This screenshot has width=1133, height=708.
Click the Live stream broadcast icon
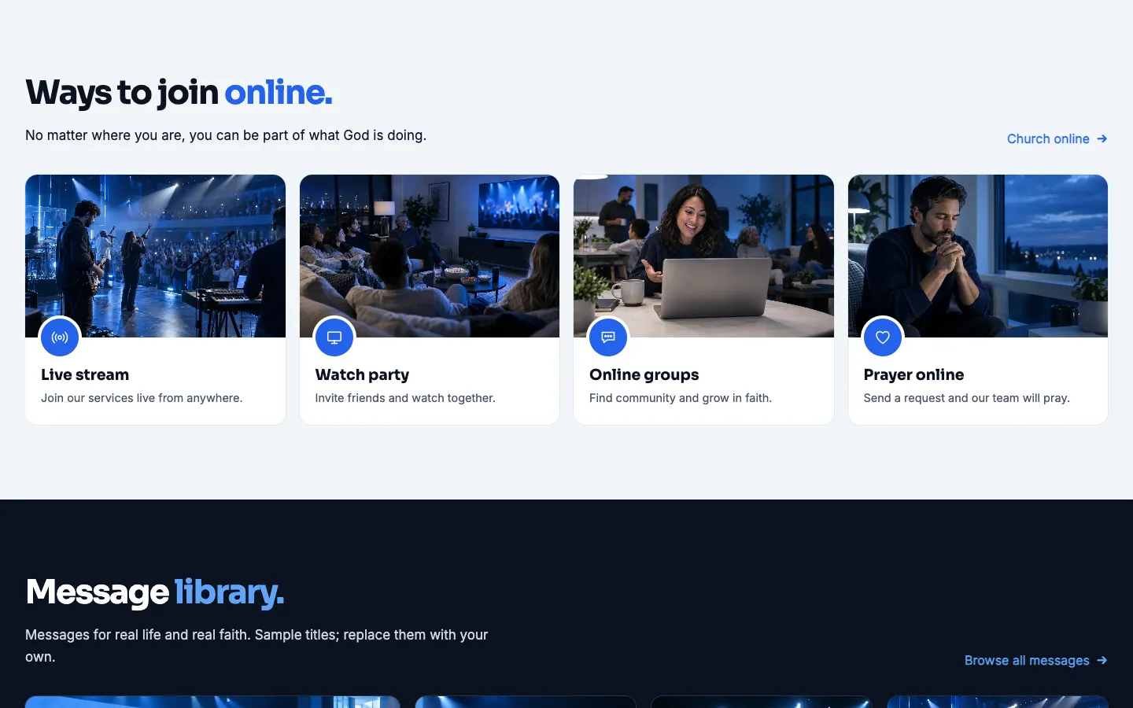[60, 337]
